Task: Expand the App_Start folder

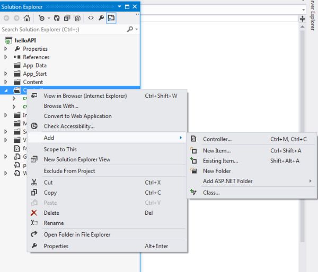Action: pyautogui.click(x=6, y=74)
